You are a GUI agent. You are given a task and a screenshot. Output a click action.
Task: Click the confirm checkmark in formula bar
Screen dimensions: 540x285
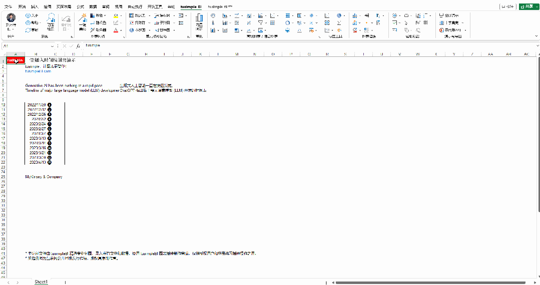point(71,46)
